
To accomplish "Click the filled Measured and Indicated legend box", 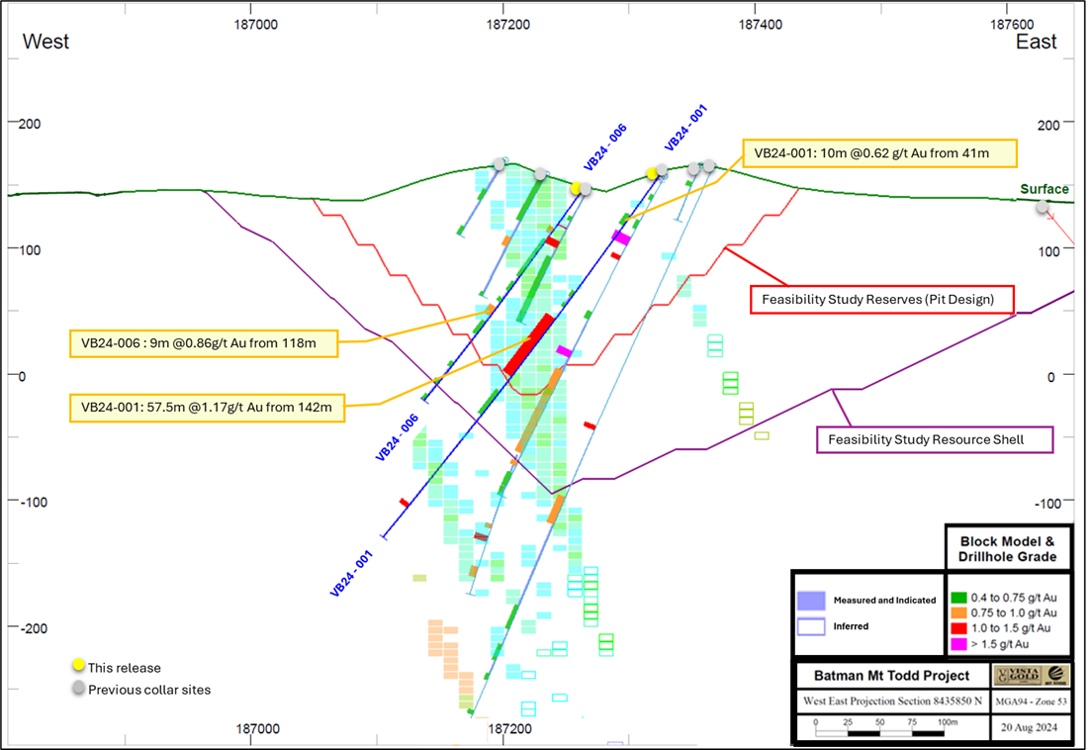I will coord(811,600).
